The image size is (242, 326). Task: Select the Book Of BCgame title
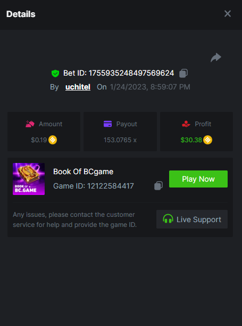point(83,172)
